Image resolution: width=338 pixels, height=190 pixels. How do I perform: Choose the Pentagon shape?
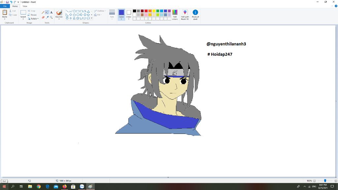(74, 15)
